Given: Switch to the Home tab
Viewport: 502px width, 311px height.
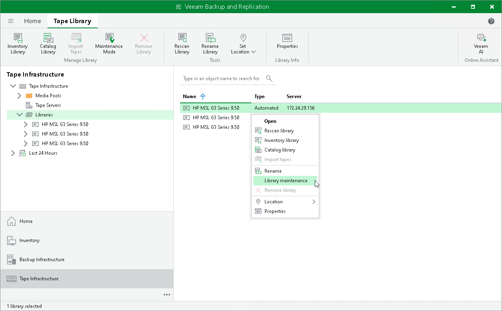Looking at the screenshot, I should click(32, 21).
